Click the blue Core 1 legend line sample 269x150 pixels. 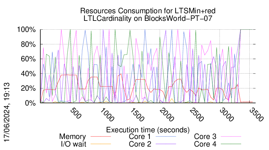click(166, 137)
